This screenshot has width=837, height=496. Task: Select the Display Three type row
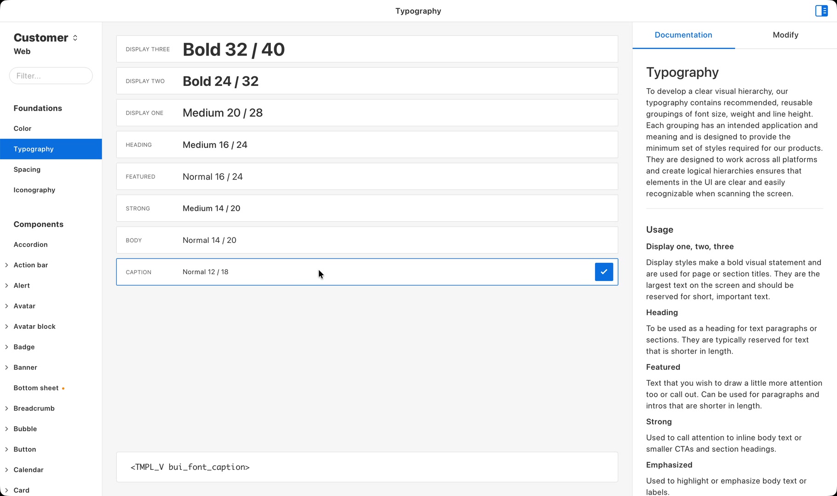click(367, 49)
